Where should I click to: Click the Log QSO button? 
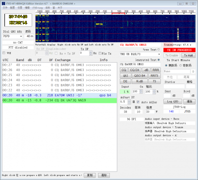point(173,101)
